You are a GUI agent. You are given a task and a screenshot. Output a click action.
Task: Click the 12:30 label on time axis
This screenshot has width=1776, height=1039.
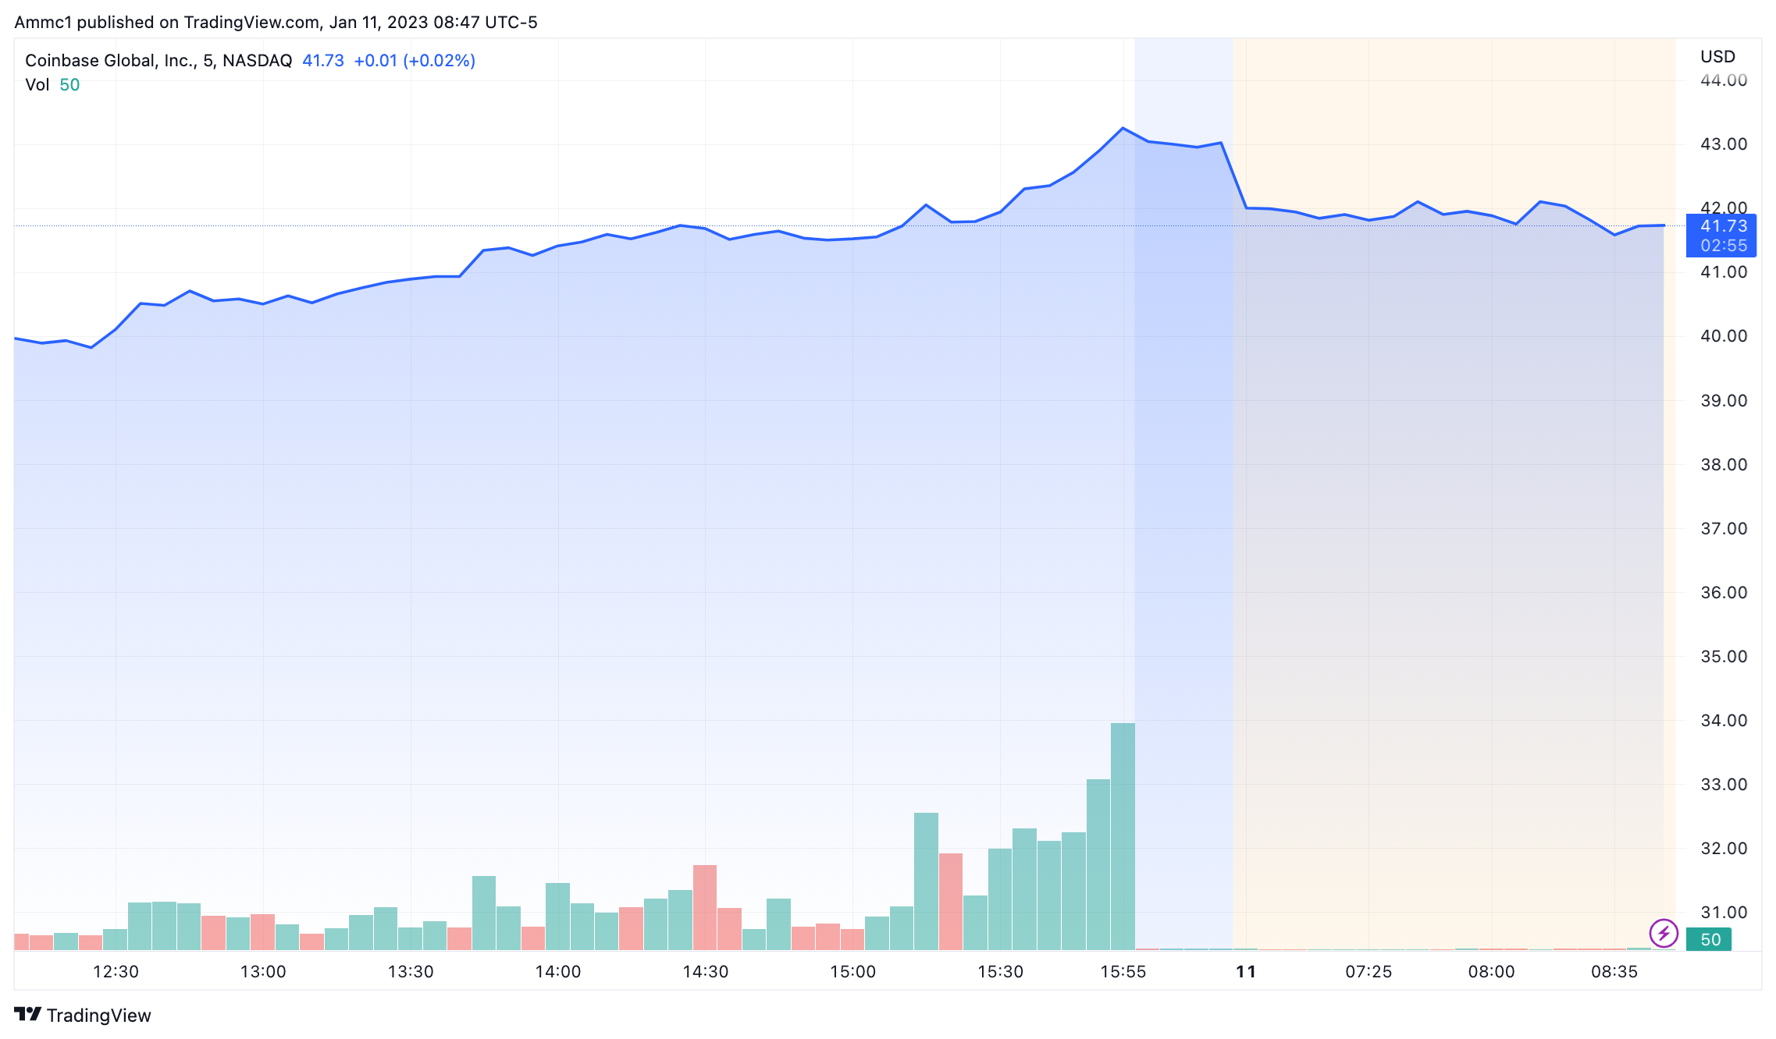(116, 971)
